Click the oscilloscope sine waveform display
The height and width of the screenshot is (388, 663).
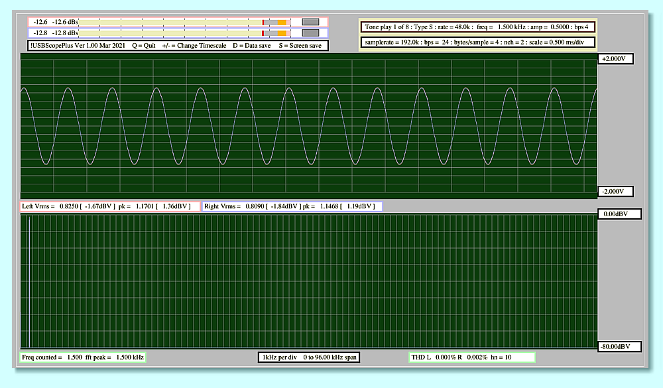click(309, 126)
